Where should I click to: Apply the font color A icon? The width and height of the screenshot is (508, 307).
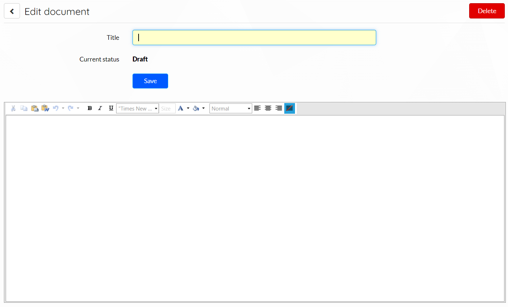click(181, 108)
